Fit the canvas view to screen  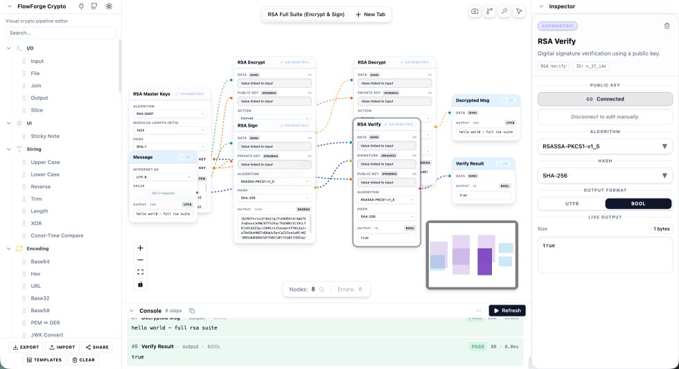[140, 272]
